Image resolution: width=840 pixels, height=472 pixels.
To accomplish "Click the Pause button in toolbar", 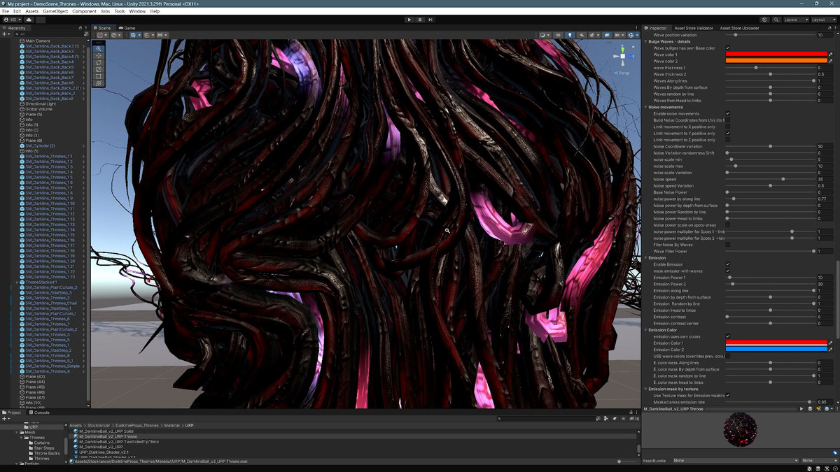I will point(420,20).
